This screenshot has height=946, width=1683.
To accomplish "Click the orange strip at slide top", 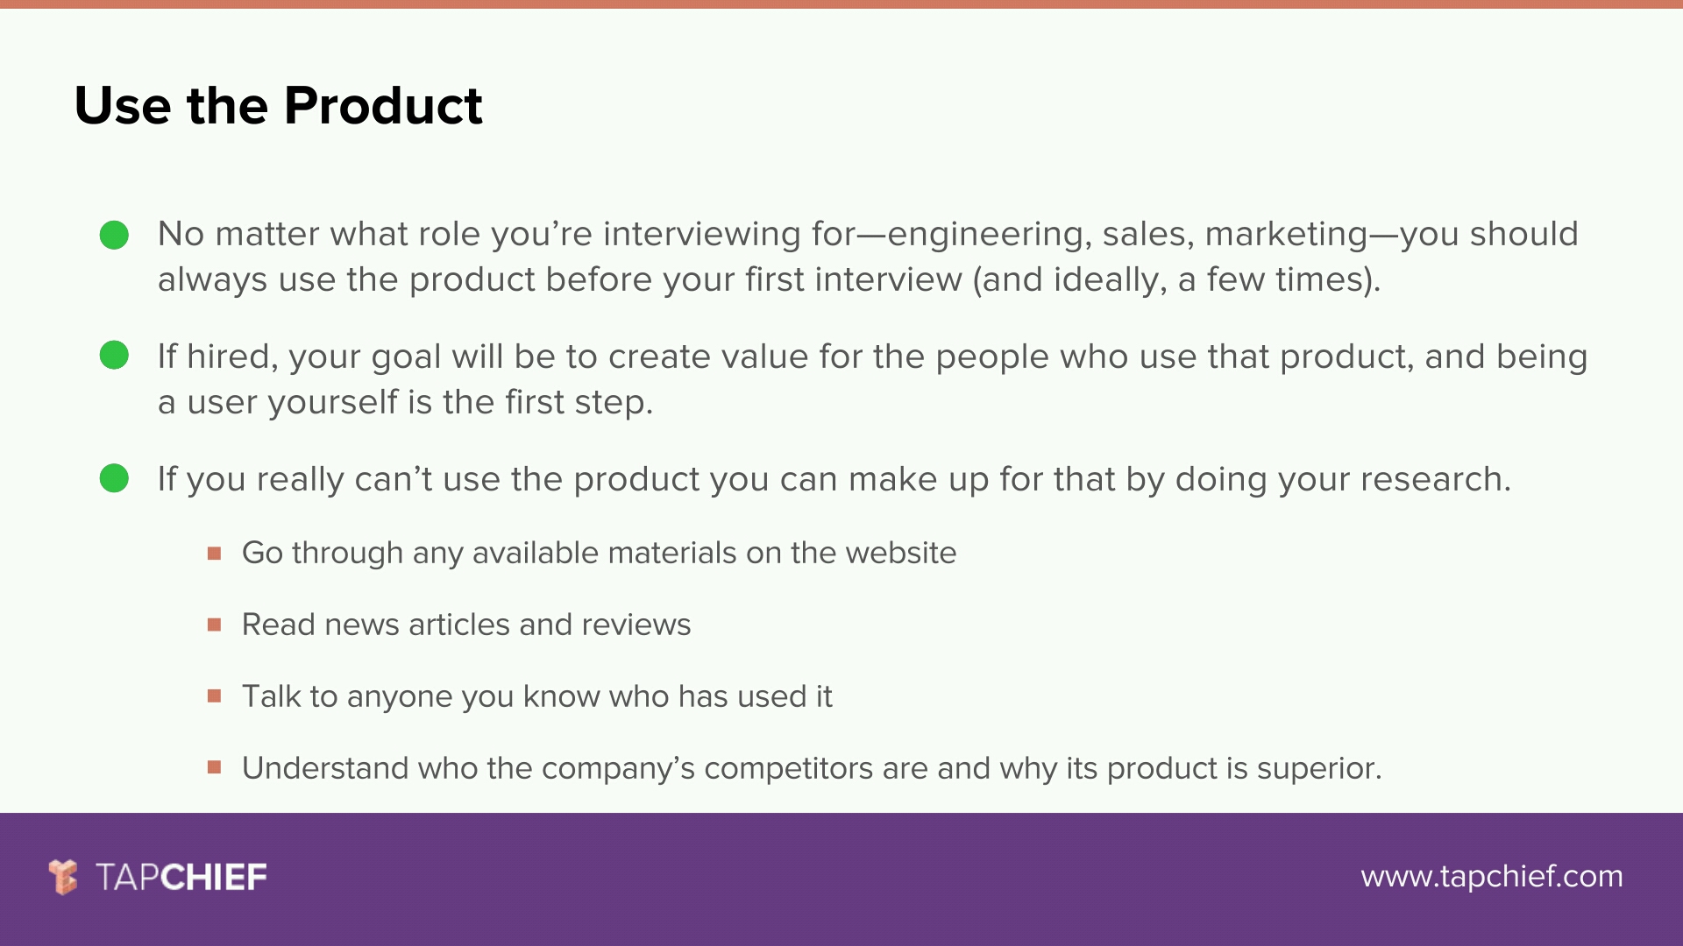I will [841, 4].
